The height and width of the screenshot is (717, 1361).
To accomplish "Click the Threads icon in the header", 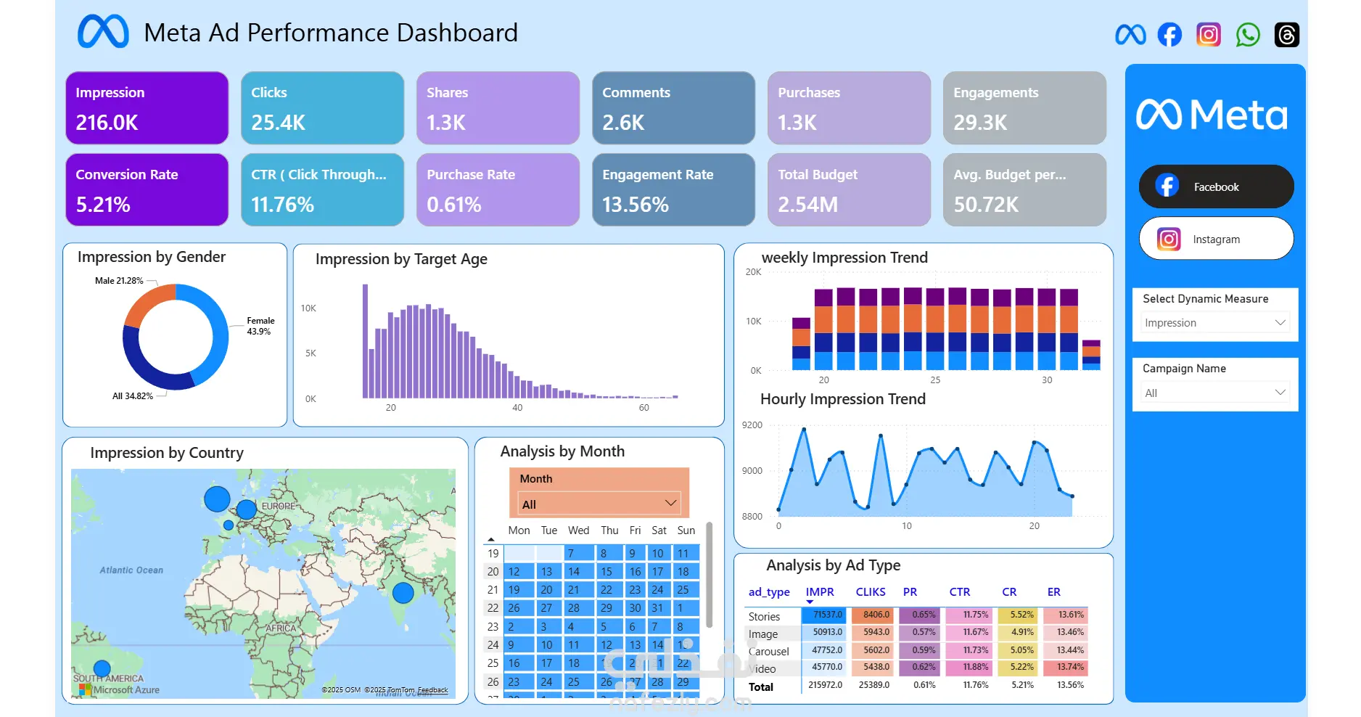I will (x=1287, y=34).
